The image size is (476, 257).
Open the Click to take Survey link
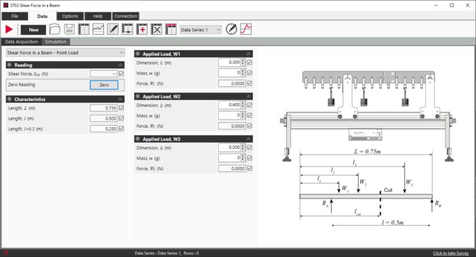(451, 253)
